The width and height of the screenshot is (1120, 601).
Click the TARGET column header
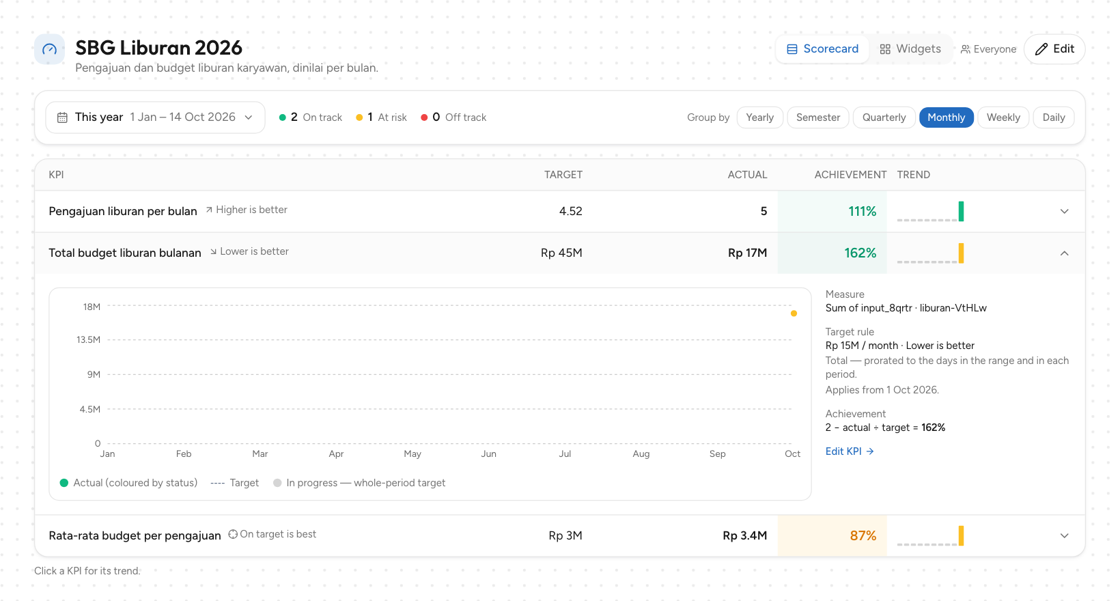[x=563, y=175]
